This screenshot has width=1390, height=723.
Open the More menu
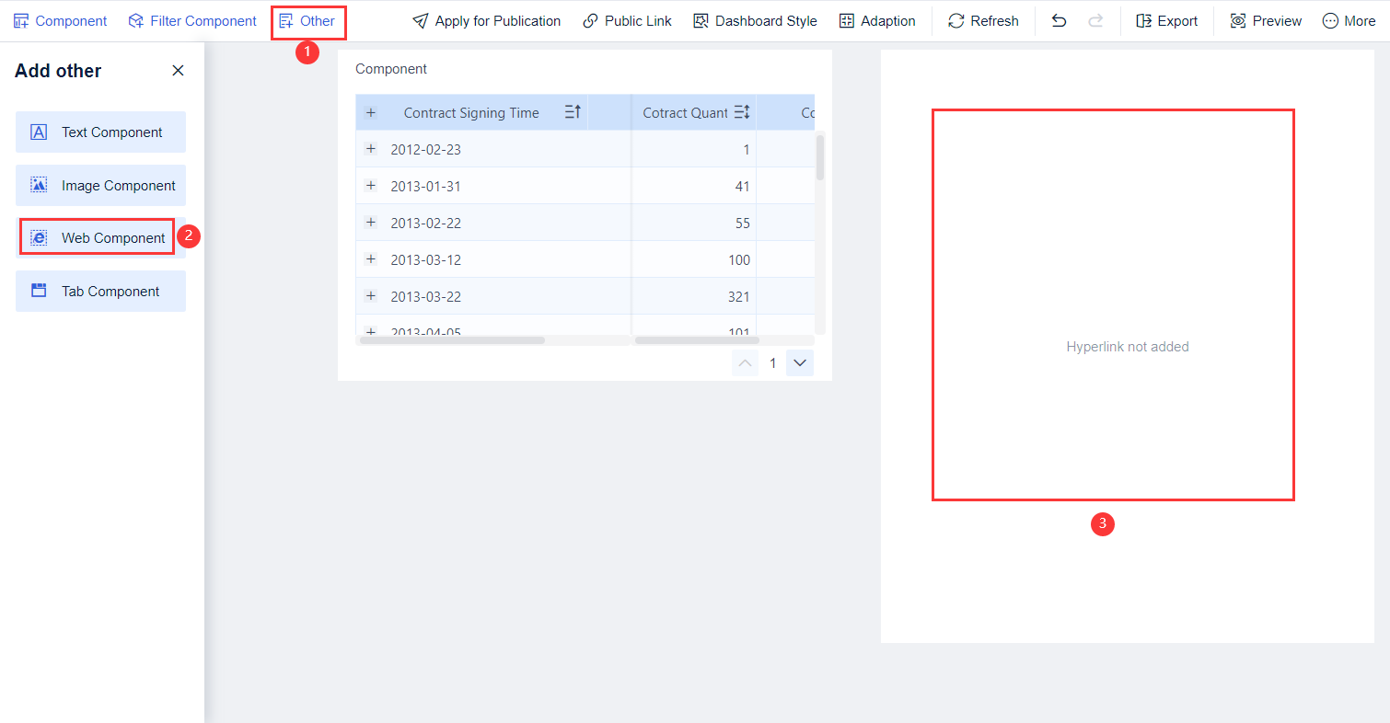(1348, 20)
